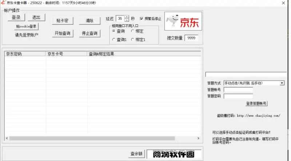The width and height of the screenshot is (291, 161).
Task: Click the 退出 logout button
Action: coord(36,17)
